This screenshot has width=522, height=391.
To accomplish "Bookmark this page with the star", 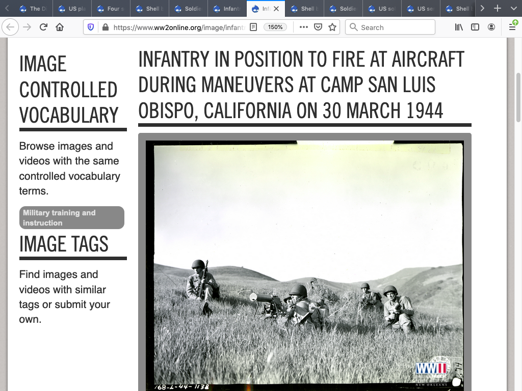I will (x=332, y=27).
